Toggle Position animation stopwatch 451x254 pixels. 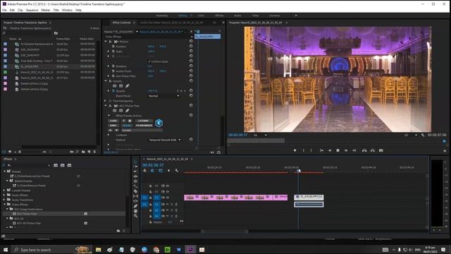(x=113, y=47)
